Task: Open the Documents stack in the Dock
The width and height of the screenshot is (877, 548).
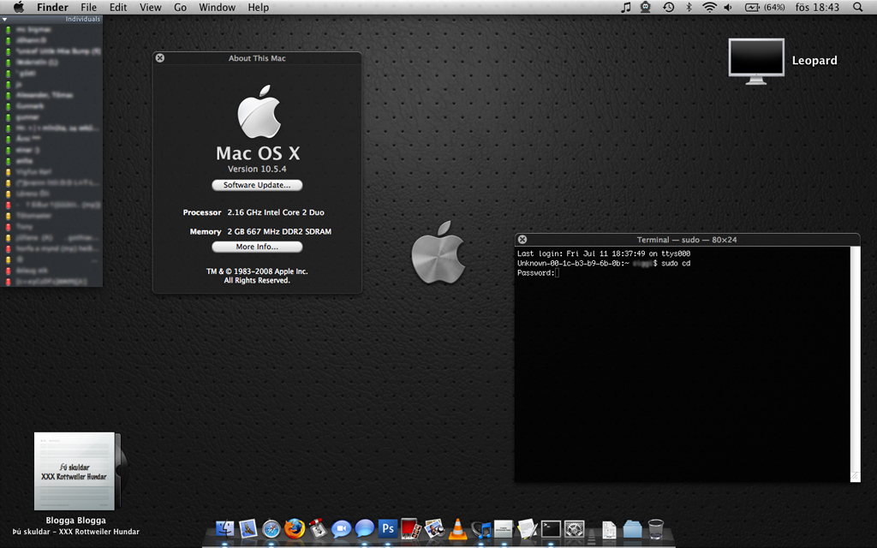Action: 609,529
